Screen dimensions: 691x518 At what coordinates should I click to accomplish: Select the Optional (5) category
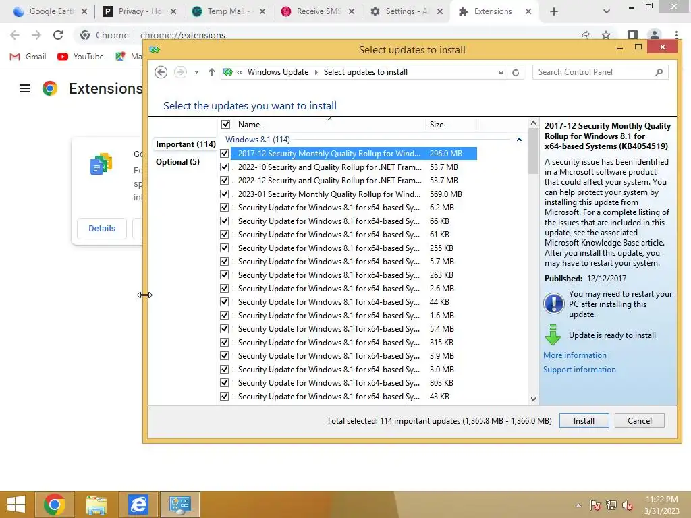pos(177,162)
